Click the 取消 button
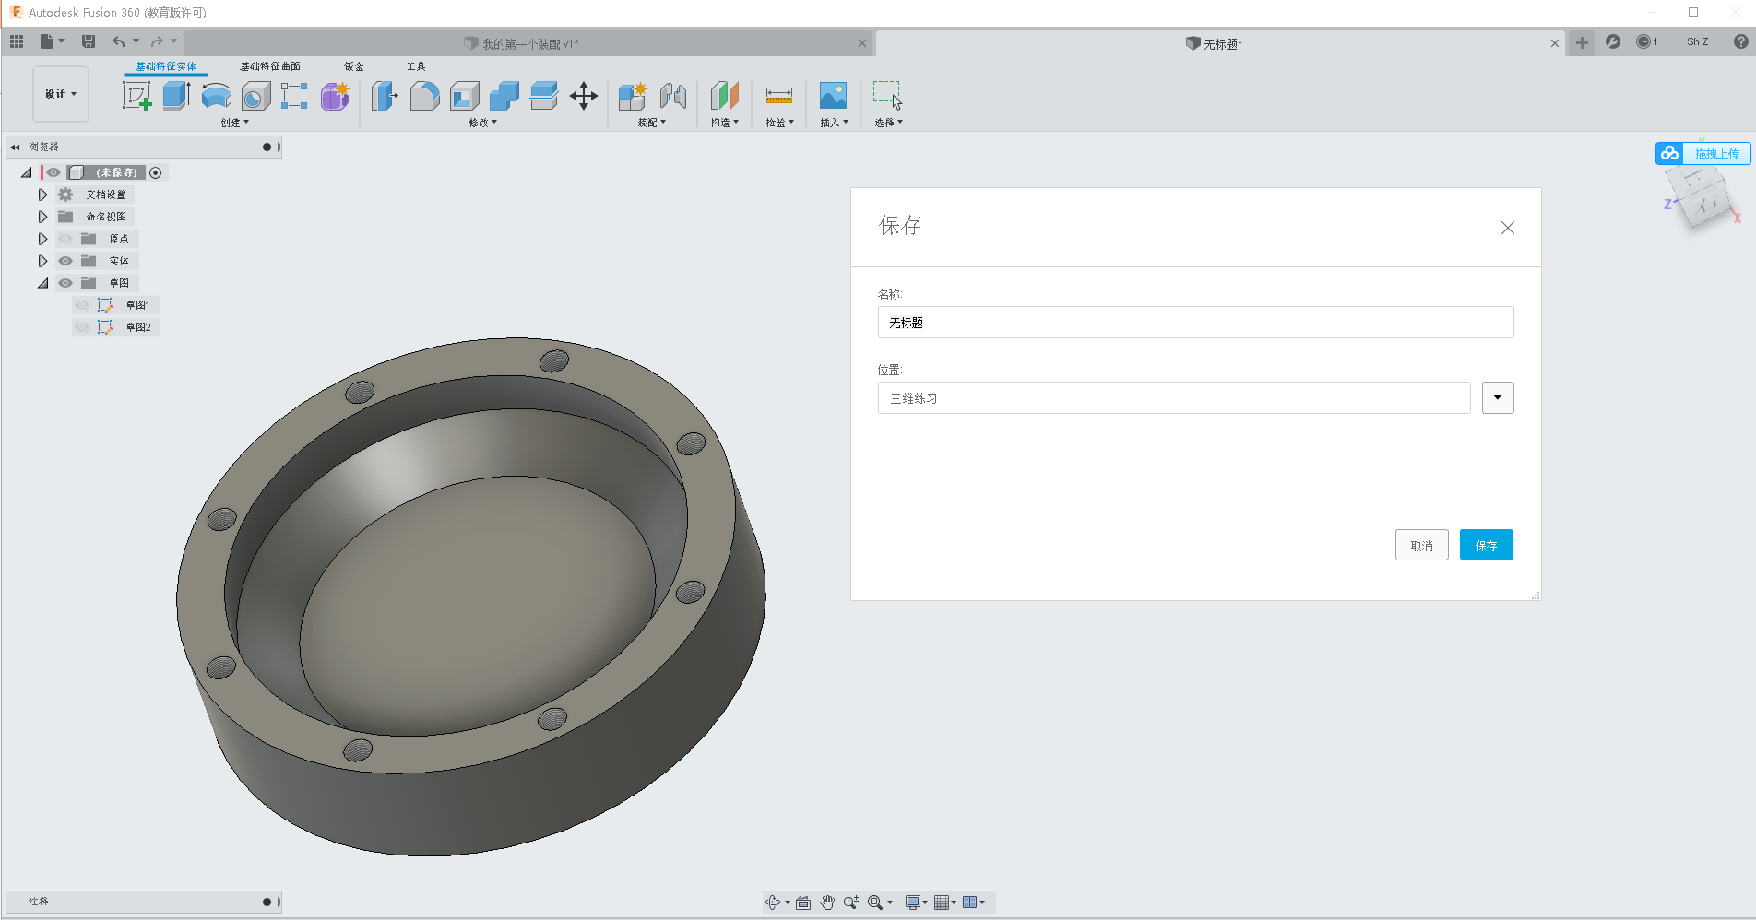This screenshot has height=920, width=1756. pyautogui.click(x=1421, y=546)
